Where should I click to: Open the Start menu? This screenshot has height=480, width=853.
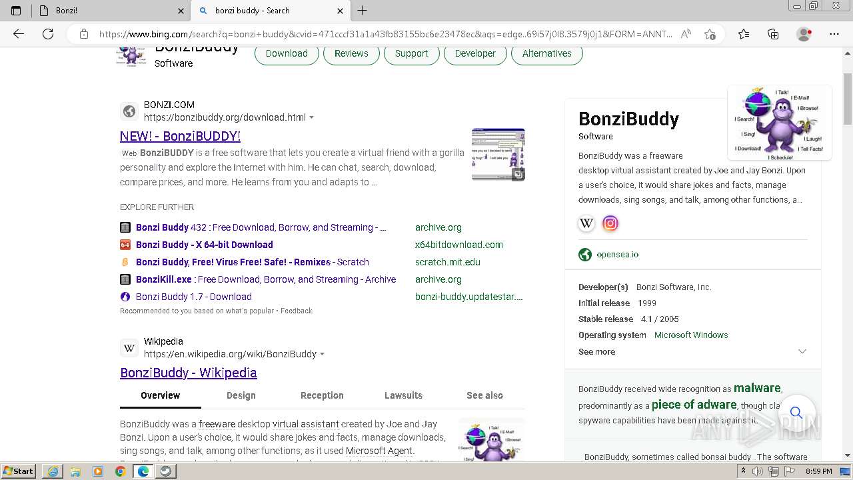click(19, 471)
